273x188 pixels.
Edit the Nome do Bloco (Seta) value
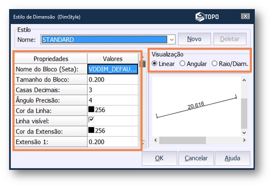coord(113,69)
